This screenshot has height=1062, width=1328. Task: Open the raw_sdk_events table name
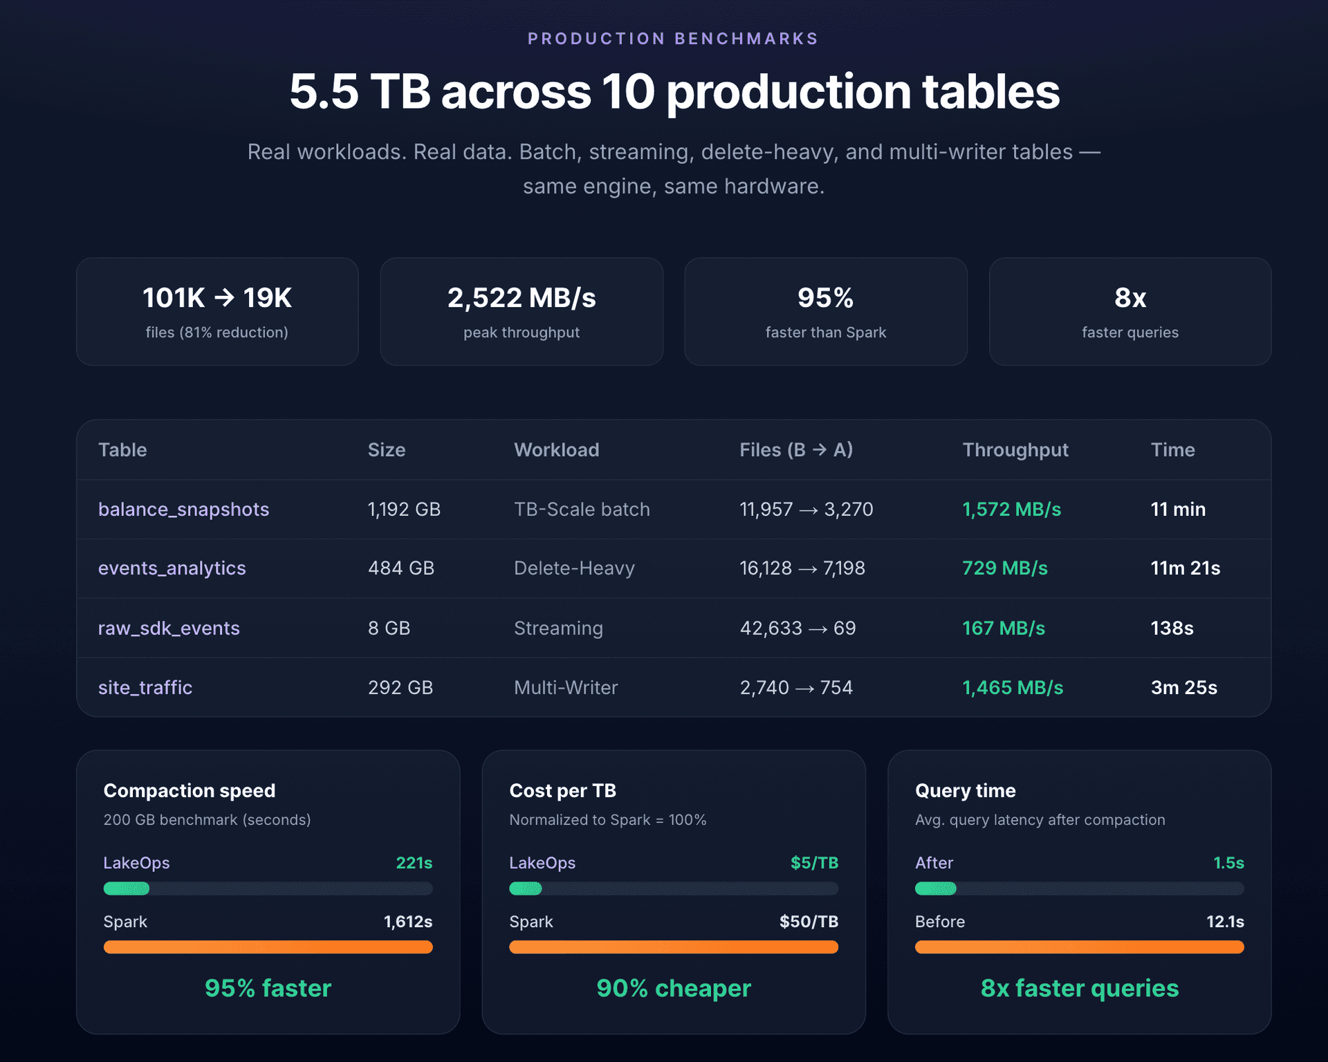(x=169, y=628)
